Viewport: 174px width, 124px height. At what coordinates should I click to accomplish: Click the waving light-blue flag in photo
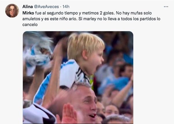point(37,52)
